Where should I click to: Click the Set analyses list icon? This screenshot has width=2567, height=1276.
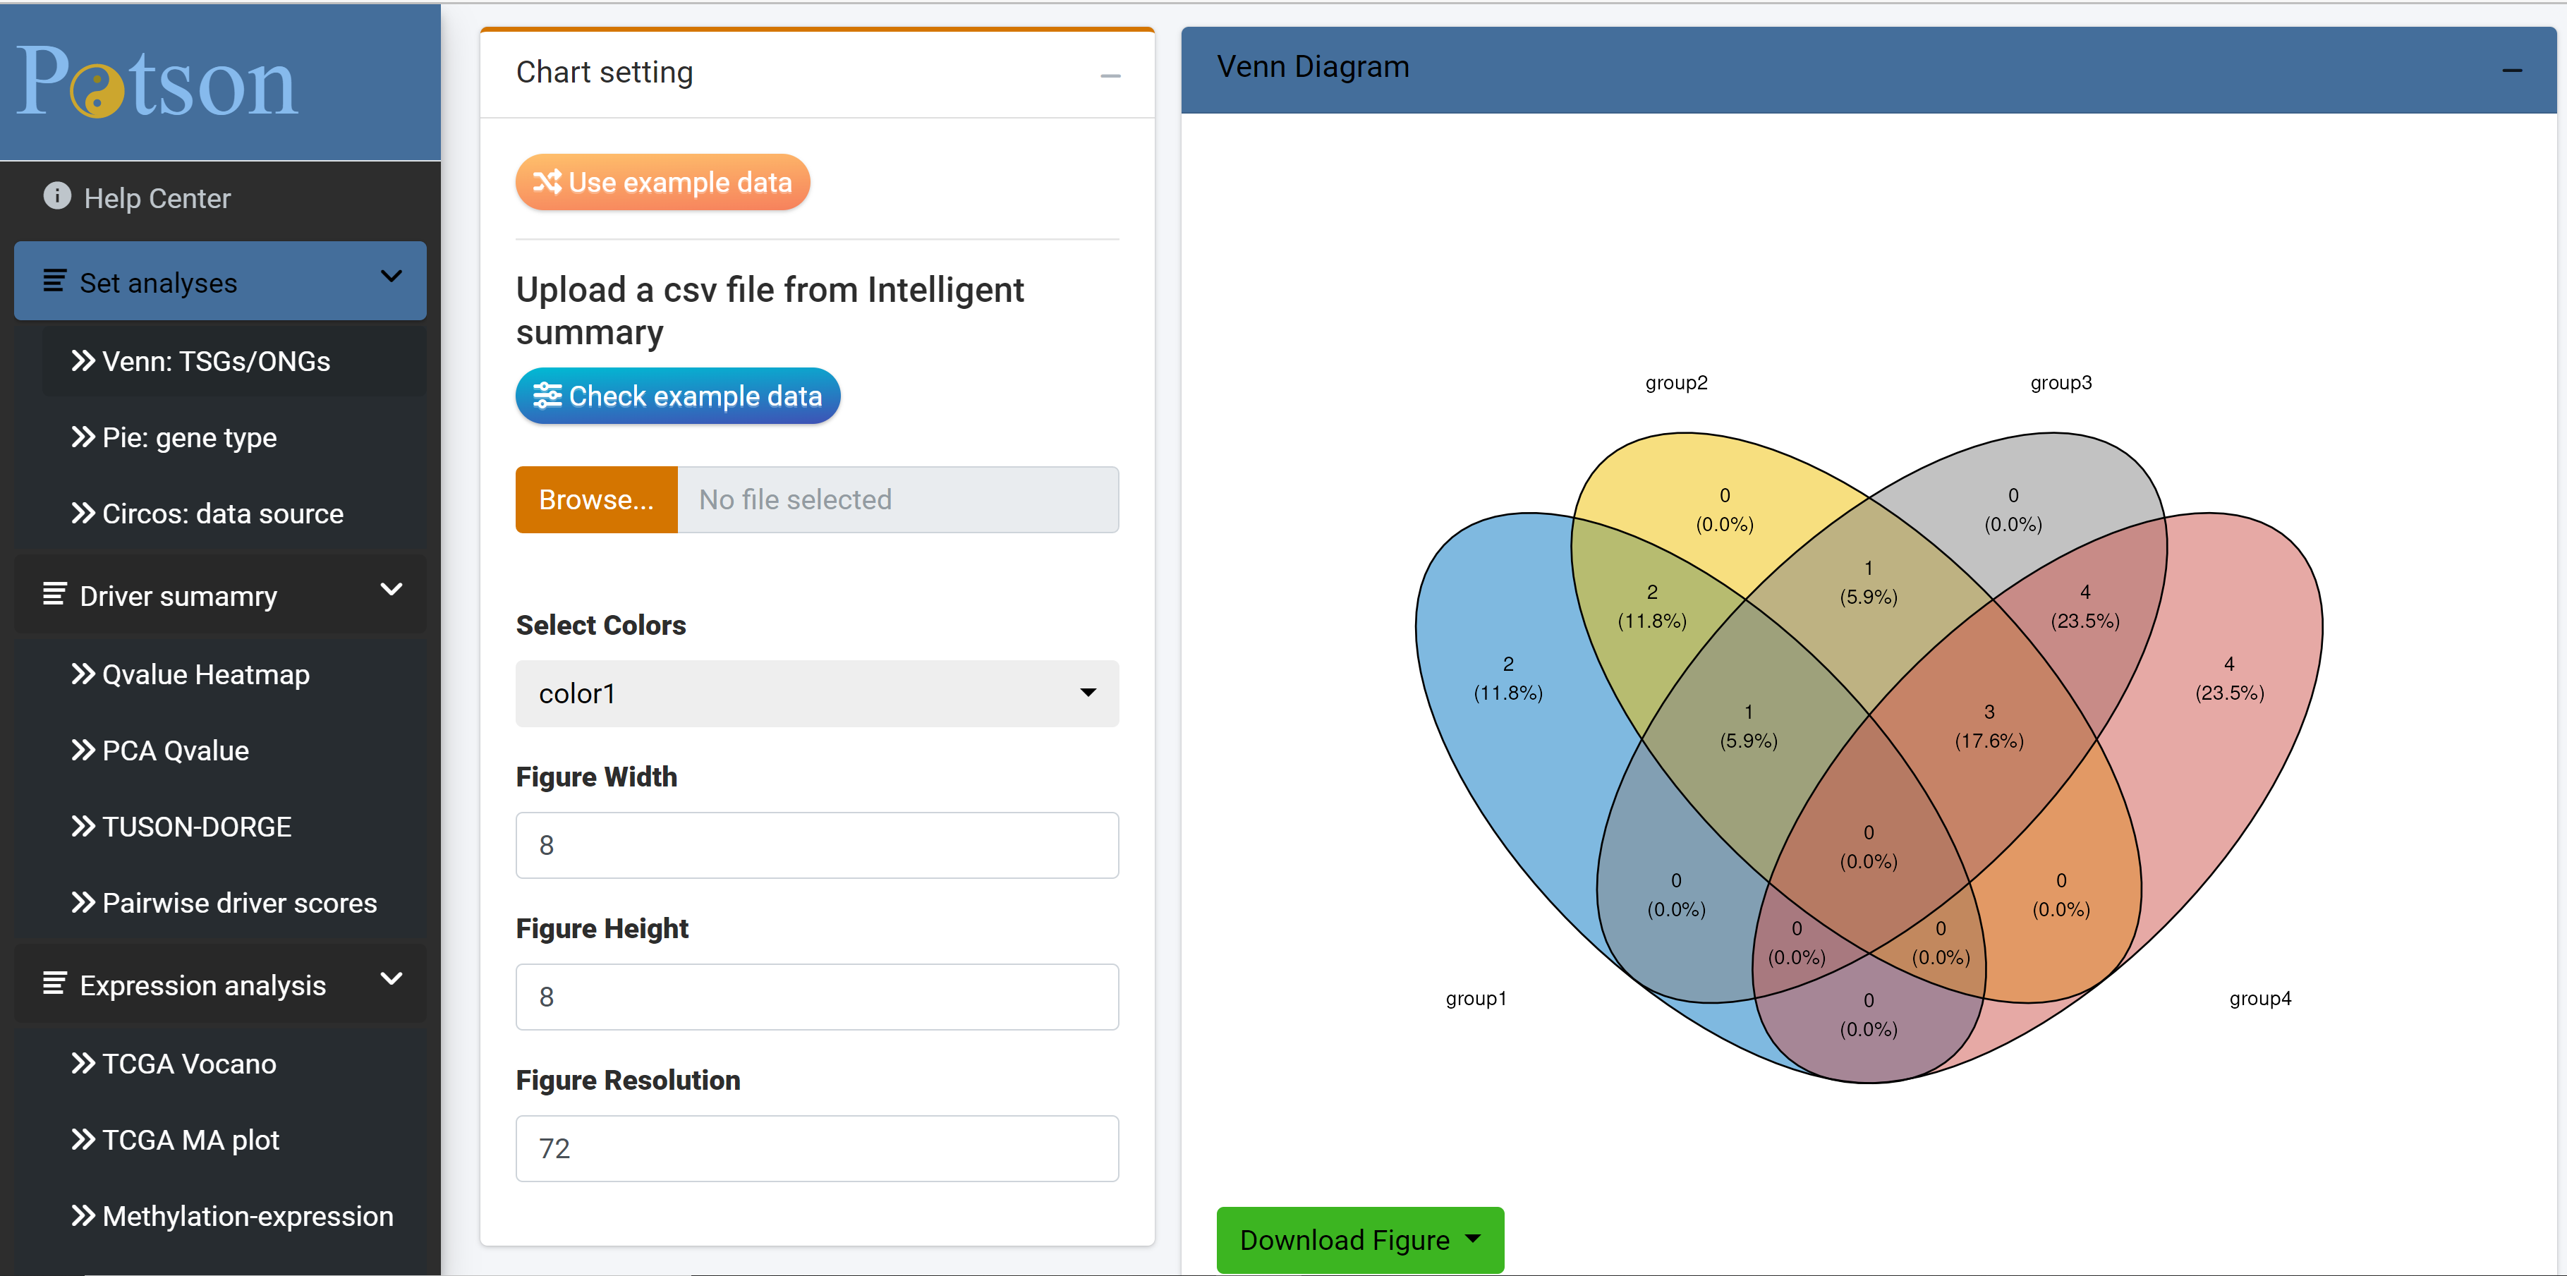pos(55,282)
